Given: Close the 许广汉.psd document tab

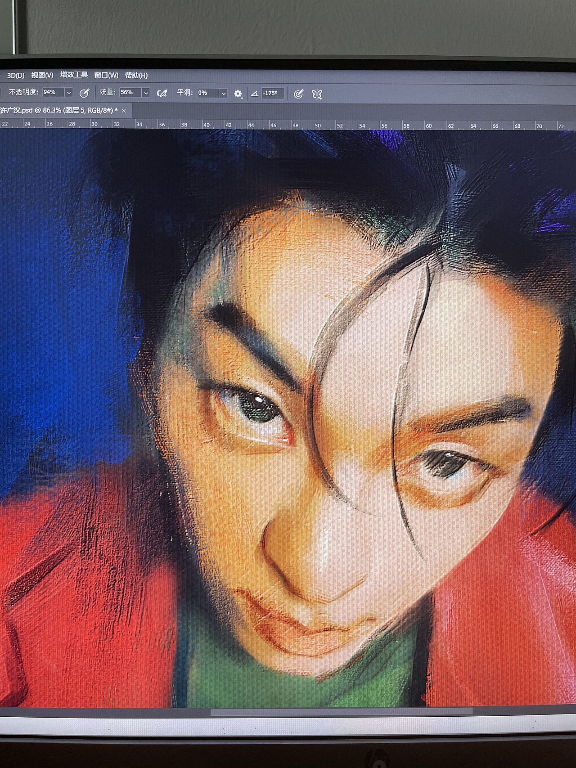Looking at the screenshot, I should click(x=124, y=110).
